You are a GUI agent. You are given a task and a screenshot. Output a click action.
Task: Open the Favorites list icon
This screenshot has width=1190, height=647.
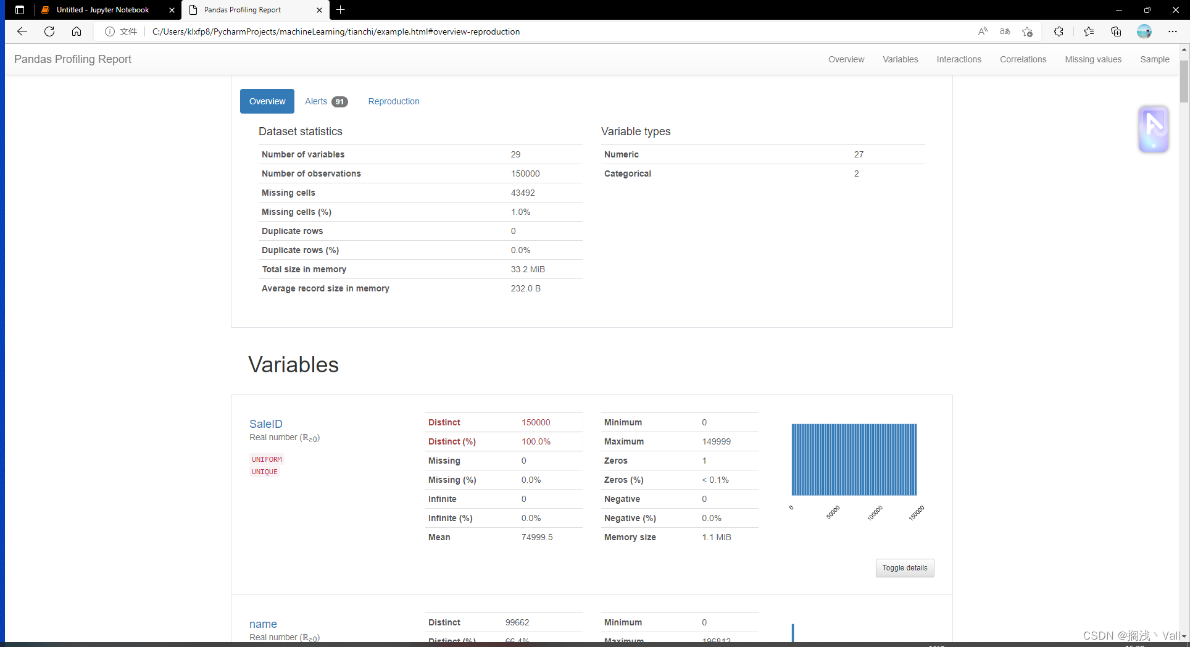click(1089, 31)
